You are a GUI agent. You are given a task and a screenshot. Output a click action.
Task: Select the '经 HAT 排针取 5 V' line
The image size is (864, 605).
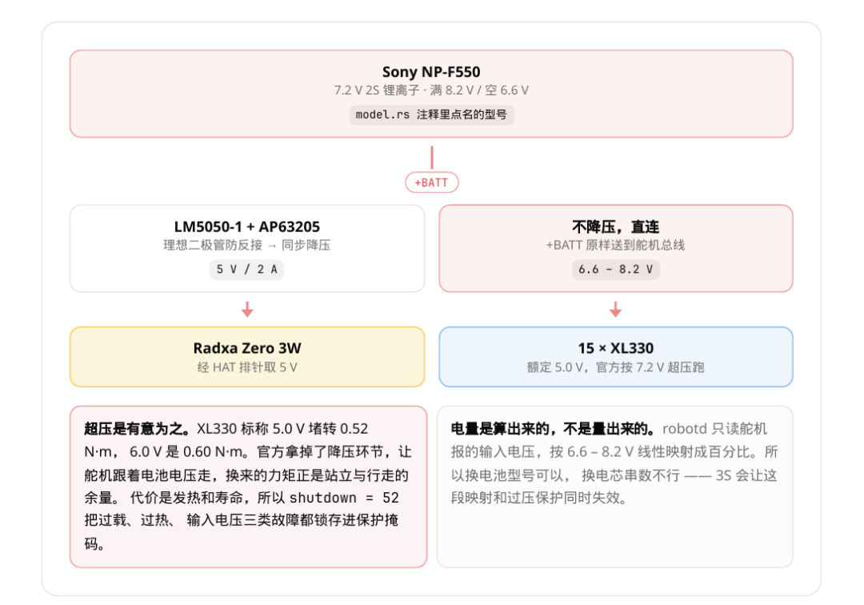point(247,367)
